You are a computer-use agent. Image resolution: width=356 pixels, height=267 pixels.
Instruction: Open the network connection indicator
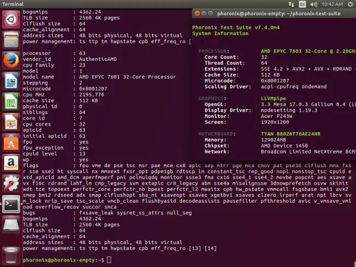tap(291, 4)
